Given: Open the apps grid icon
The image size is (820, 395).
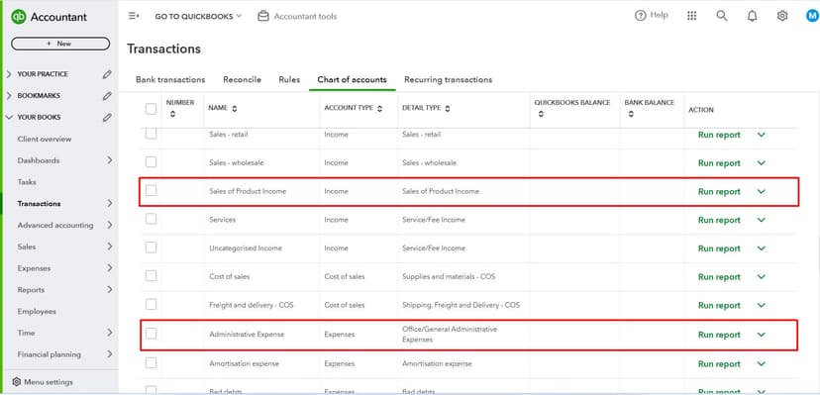Looking at the screenshot, I should coord(691,16).
